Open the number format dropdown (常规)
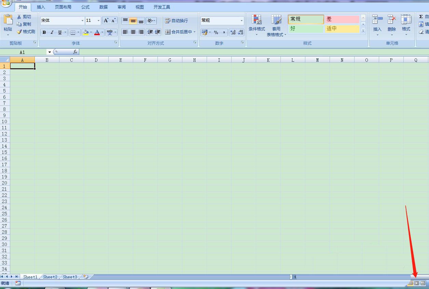This screenshot has width=429, height=289. coord(241,21)
